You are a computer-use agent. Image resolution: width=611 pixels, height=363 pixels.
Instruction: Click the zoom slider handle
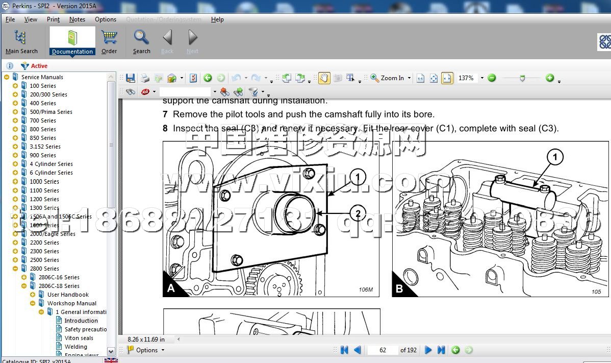[x=522, y=78]
